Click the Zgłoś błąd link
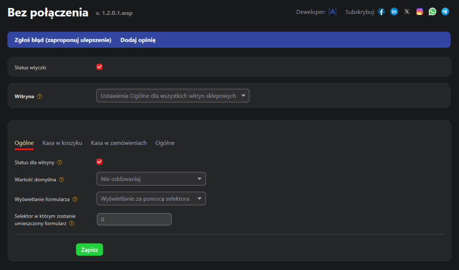Viewport: 459px width, 270px height. point(62,40)
